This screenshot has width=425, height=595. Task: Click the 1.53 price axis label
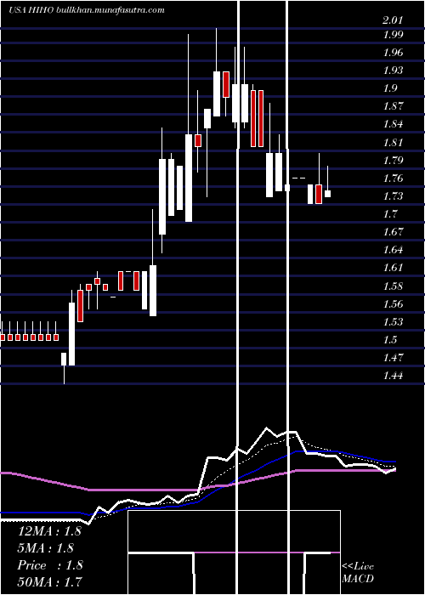tap(393, 322)
